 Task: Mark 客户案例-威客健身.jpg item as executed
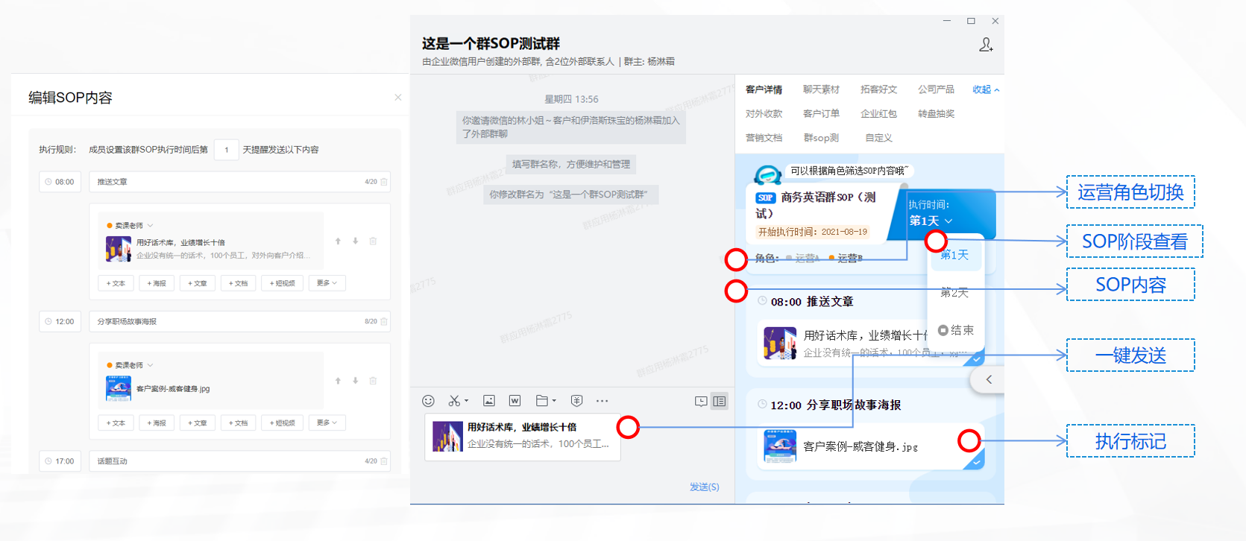click(975, 463)
